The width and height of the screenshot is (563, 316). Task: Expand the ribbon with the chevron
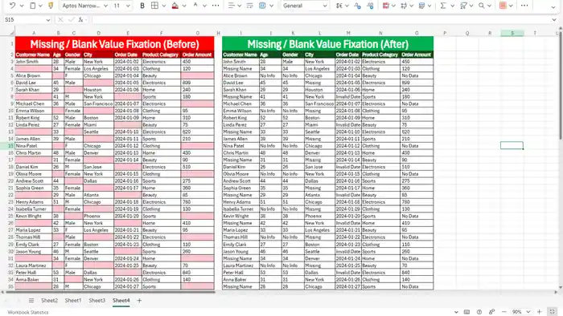(553, 6)
